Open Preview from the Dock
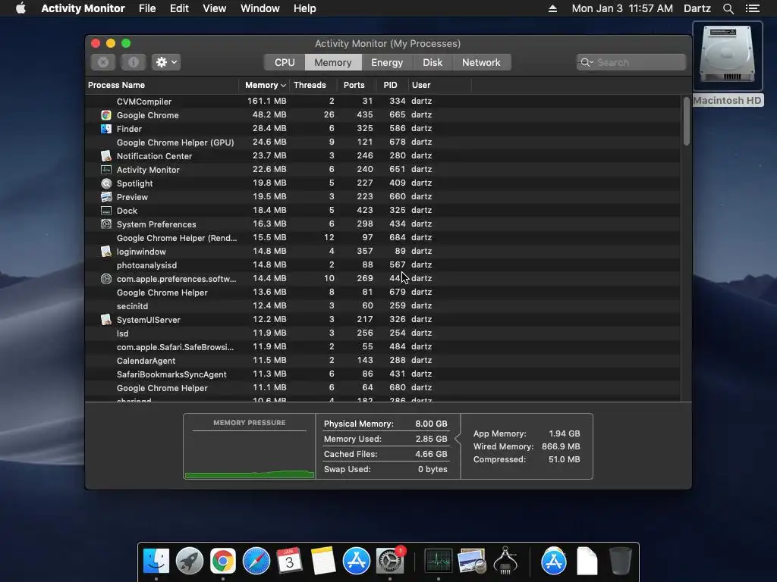 click(x=471, y=561)
